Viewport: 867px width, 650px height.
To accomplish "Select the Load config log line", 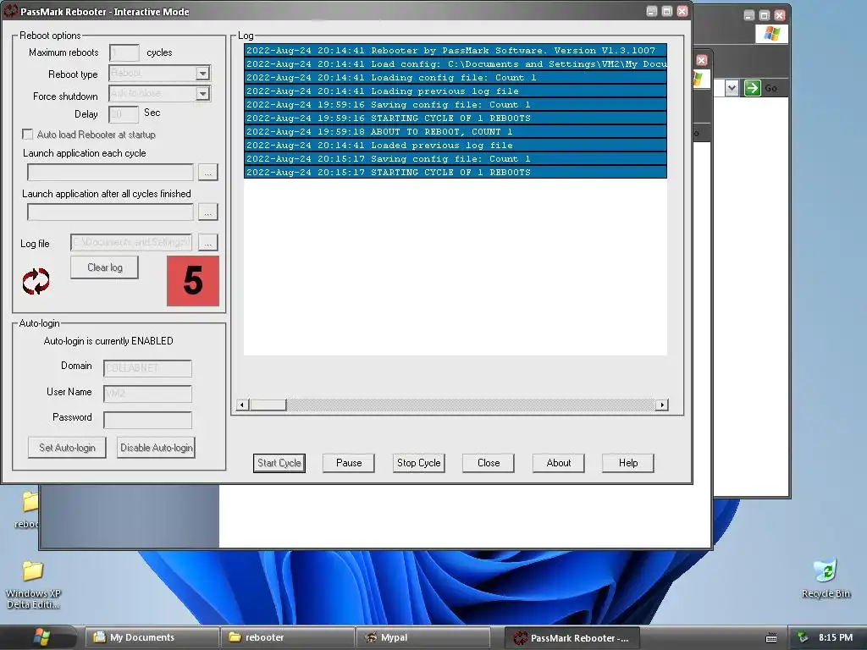I will 455,64.
